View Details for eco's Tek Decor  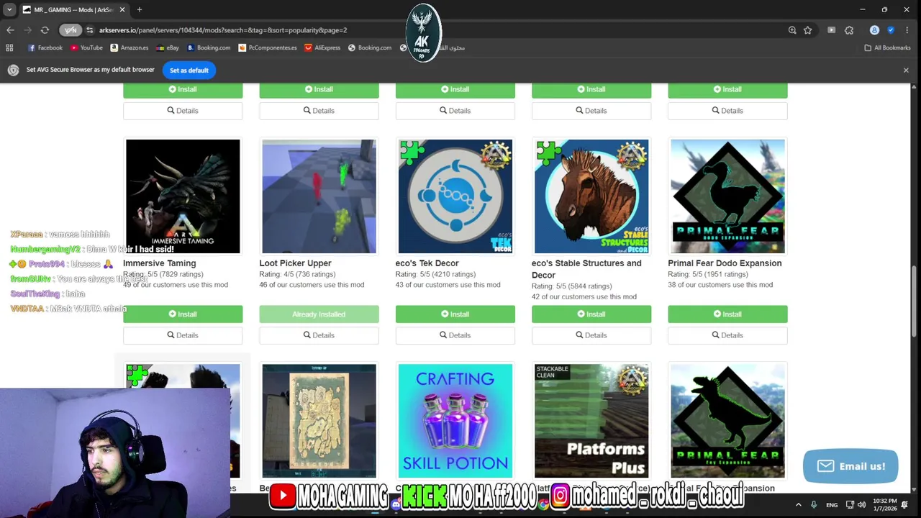click(455, 335)
